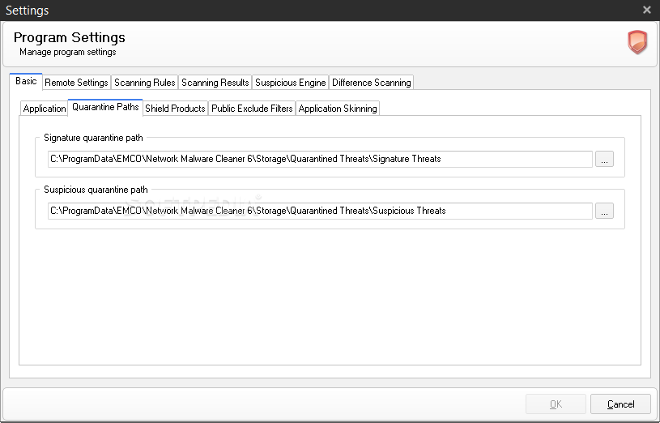Viewport: 660px width, 423px height.
Task: Open the Remote Settings tab
Action: coord(76,83)
